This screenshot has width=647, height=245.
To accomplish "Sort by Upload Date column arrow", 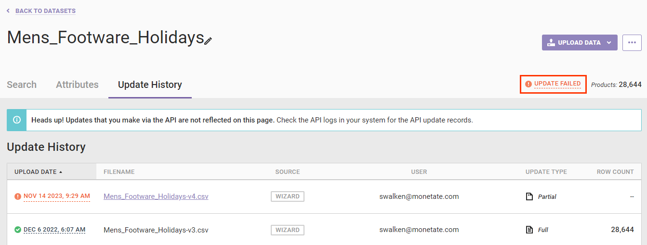I will [61, 172].
